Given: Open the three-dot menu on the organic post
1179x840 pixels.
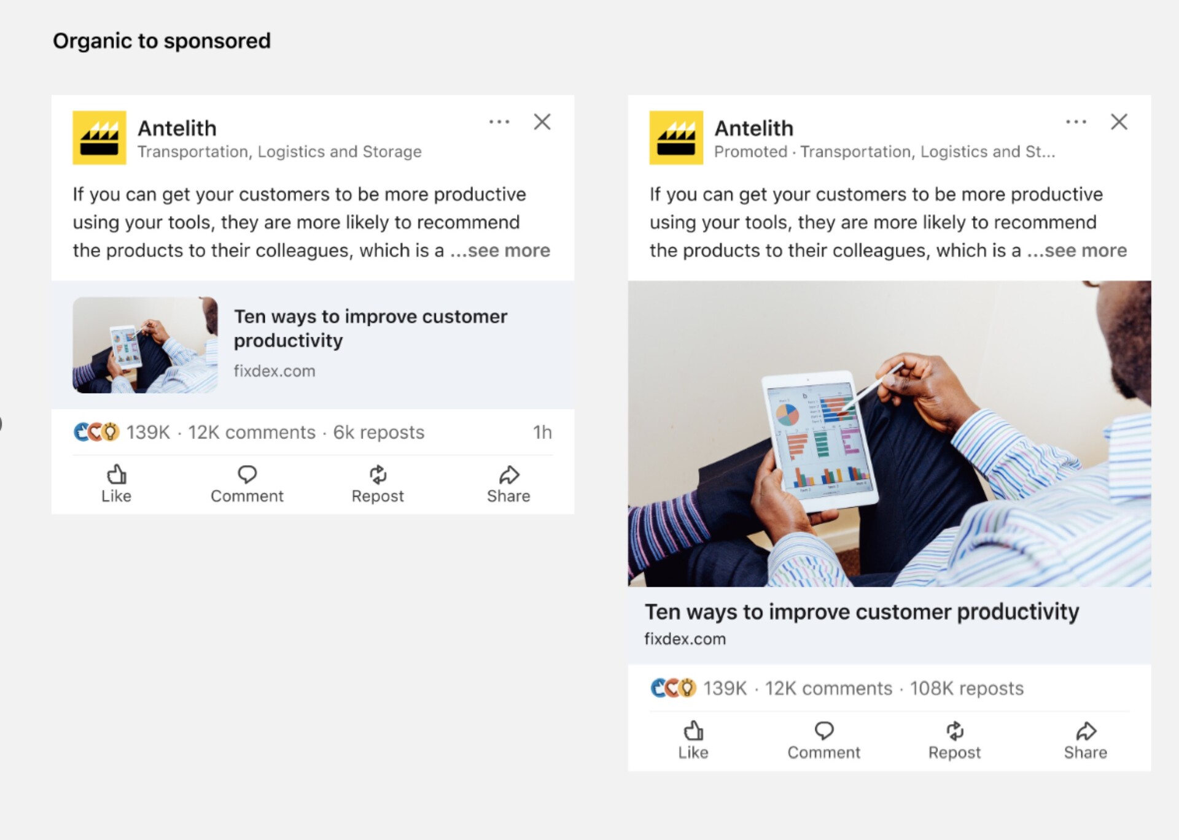Looking at the screenshot, I should (x=499, y=122).
